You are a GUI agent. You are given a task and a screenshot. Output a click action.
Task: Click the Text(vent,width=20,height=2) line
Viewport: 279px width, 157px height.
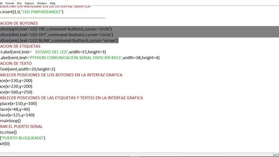pos(27,69)
